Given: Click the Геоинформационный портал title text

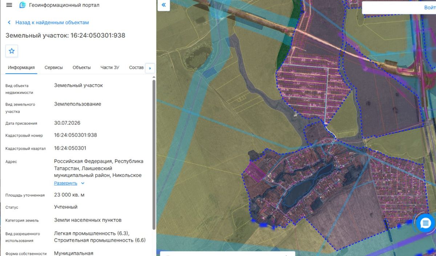Looking at the screenshot, I should coord(64,5).
